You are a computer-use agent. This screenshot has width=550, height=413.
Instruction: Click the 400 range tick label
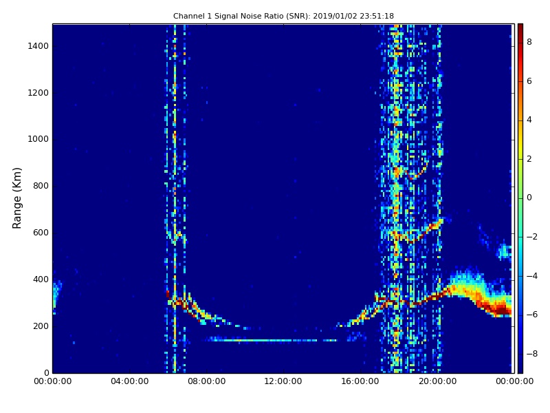(x=41, y=279)
